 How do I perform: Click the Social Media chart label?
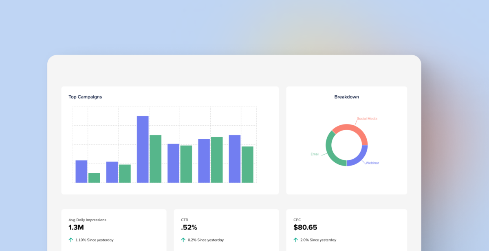(x=367, y=119)
